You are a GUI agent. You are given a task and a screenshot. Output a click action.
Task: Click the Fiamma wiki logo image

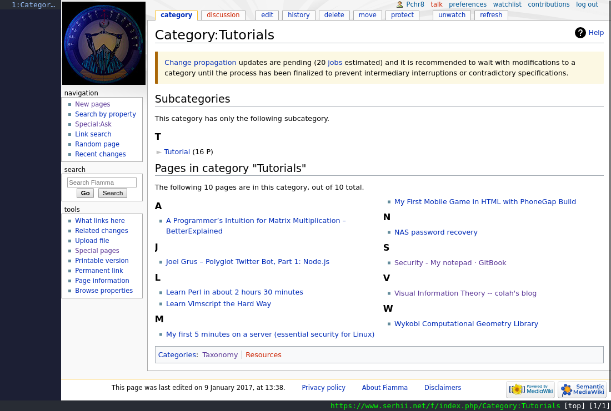point(104,43)
